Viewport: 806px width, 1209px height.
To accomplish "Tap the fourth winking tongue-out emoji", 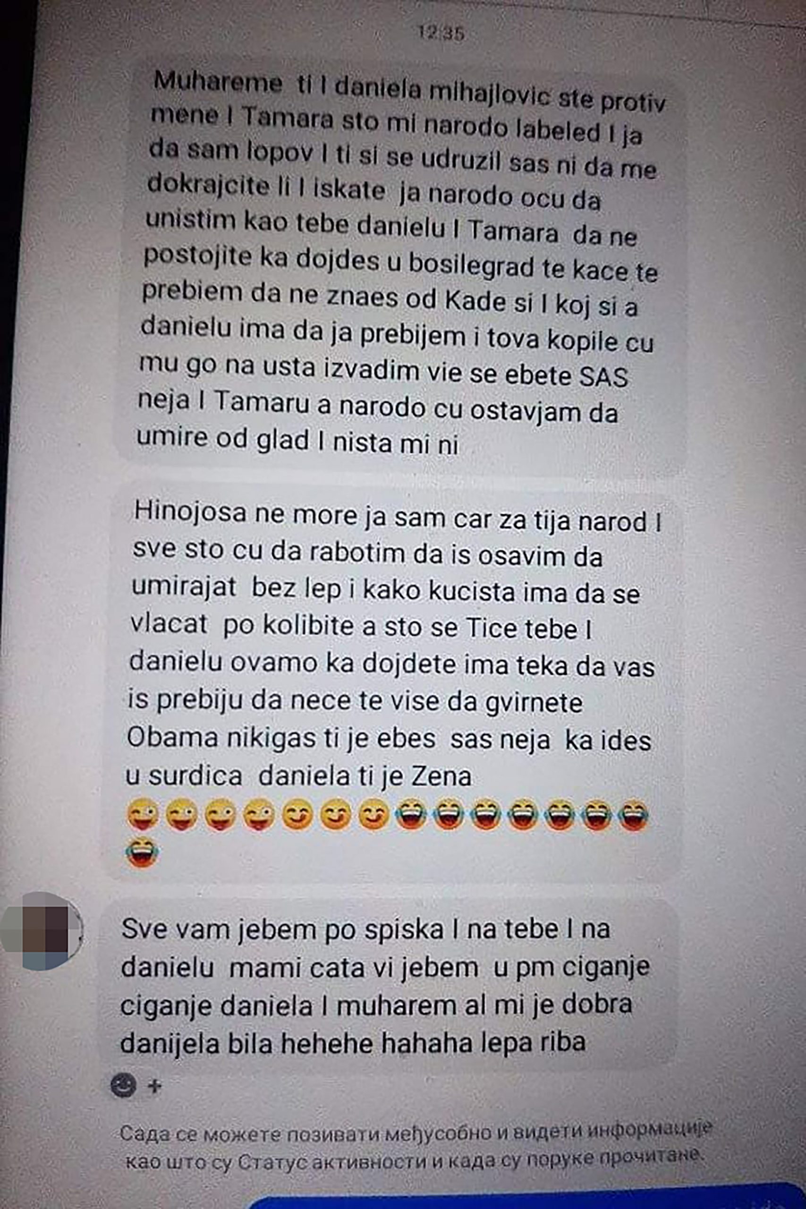I will click(x=259, y=815).
